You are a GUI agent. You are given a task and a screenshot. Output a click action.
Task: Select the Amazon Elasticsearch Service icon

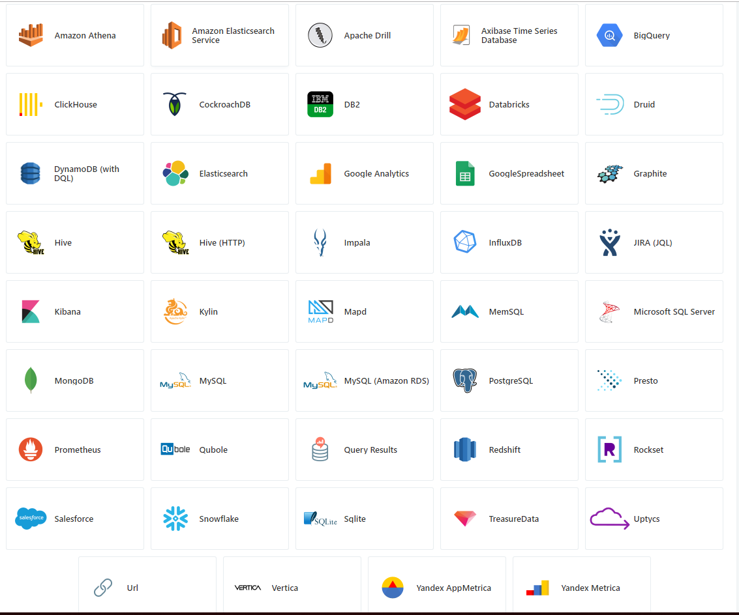[172, 35]
